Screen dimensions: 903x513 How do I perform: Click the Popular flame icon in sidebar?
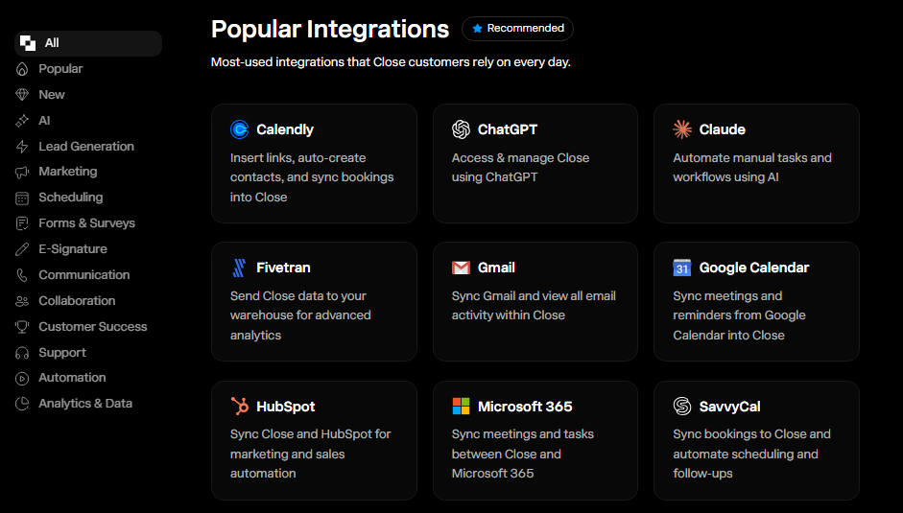(22, 69)
